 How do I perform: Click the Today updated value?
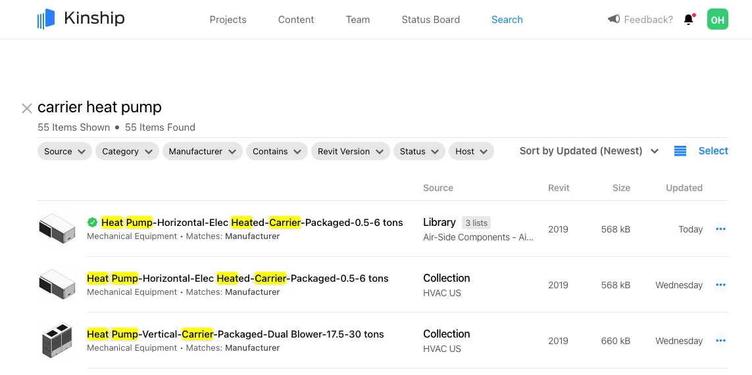(x=690, y=229)
